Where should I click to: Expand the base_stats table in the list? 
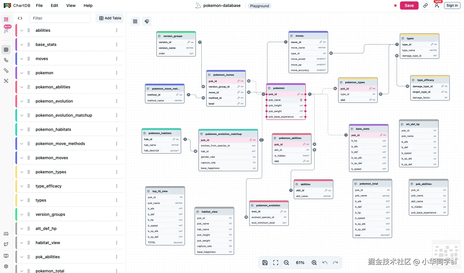click(22, 44)
